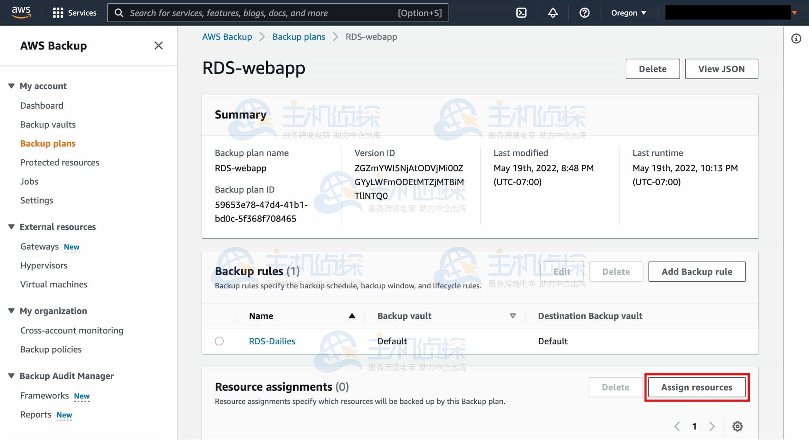This screenshot has height=440, width=809.
Task: Open resource assignments settings gear
Action: 737,426
